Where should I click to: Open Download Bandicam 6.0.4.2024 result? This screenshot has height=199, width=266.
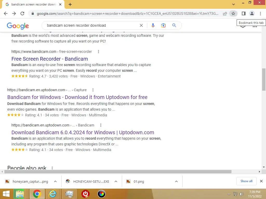tap(83, 132)
